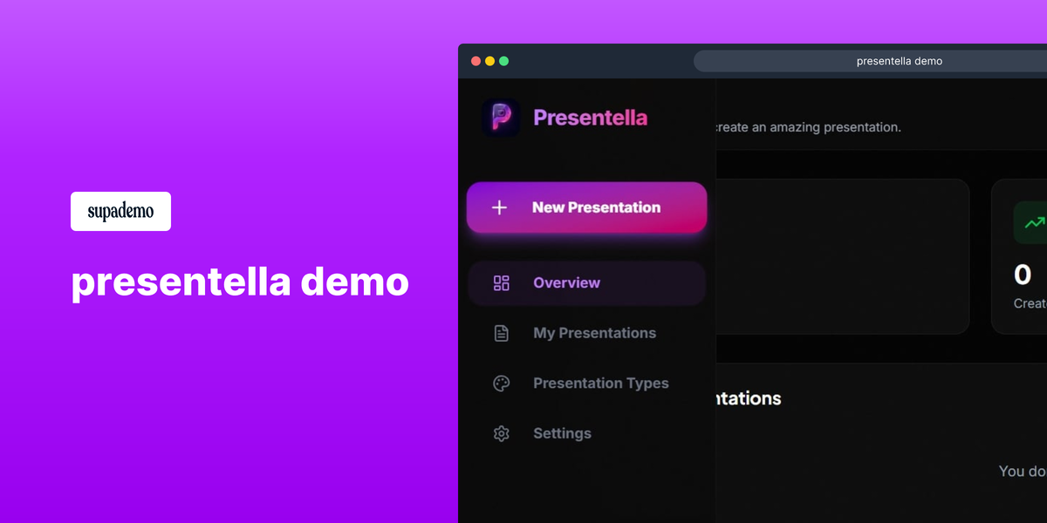Click the text 'create an amazing presentation.'
This screenshot has height=523, width=1047.
tap(808, 127)
